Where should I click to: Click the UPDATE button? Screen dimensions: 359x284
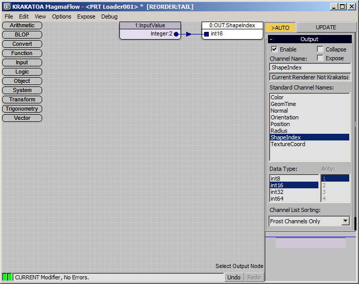pyautogui.click(x=326, y=27)
